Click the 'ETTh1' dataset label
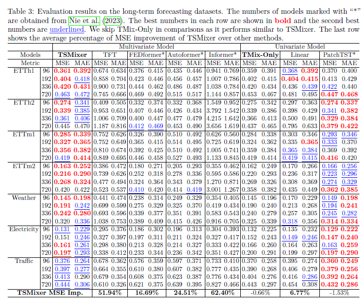The width and height of the screenshot is (364, 304). 24,71
